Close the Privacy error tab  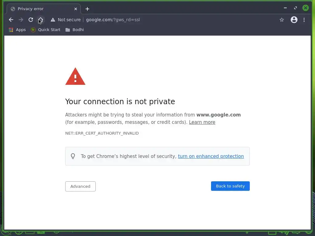pyautogui.click(x=76, y=9)
